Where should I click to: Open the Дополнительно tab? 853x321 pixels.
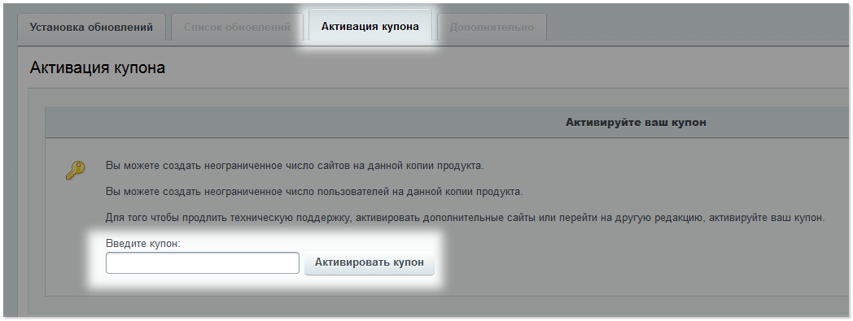[492, 27]
